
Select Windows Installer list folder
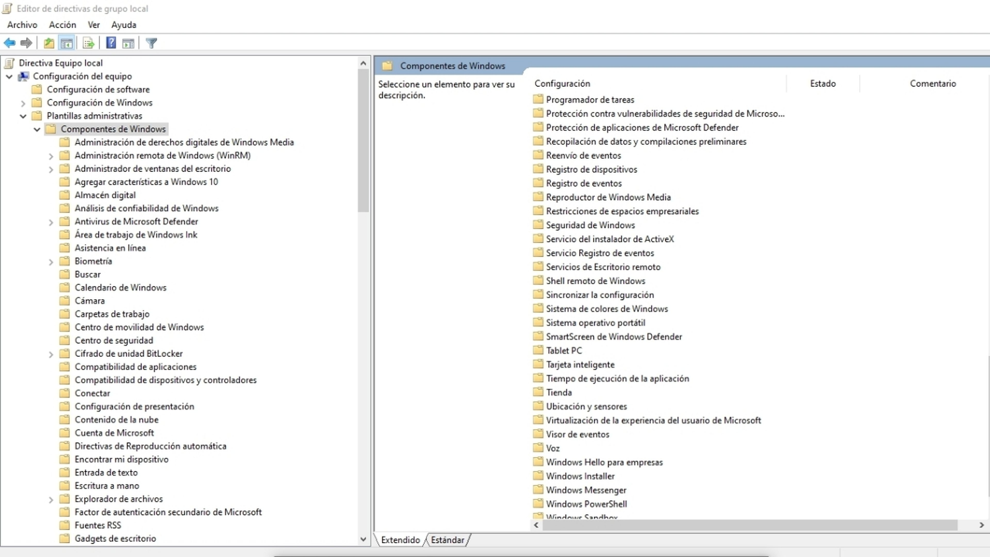(580, 476)
